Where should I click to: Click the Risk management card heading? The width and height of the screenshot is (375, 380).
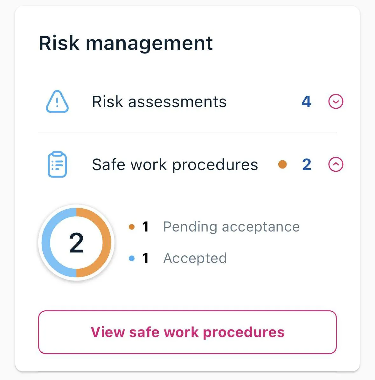click(x=126, y=43)
